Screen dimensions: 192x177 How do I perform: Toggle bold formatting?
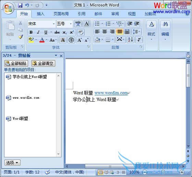tap(31, 32)
